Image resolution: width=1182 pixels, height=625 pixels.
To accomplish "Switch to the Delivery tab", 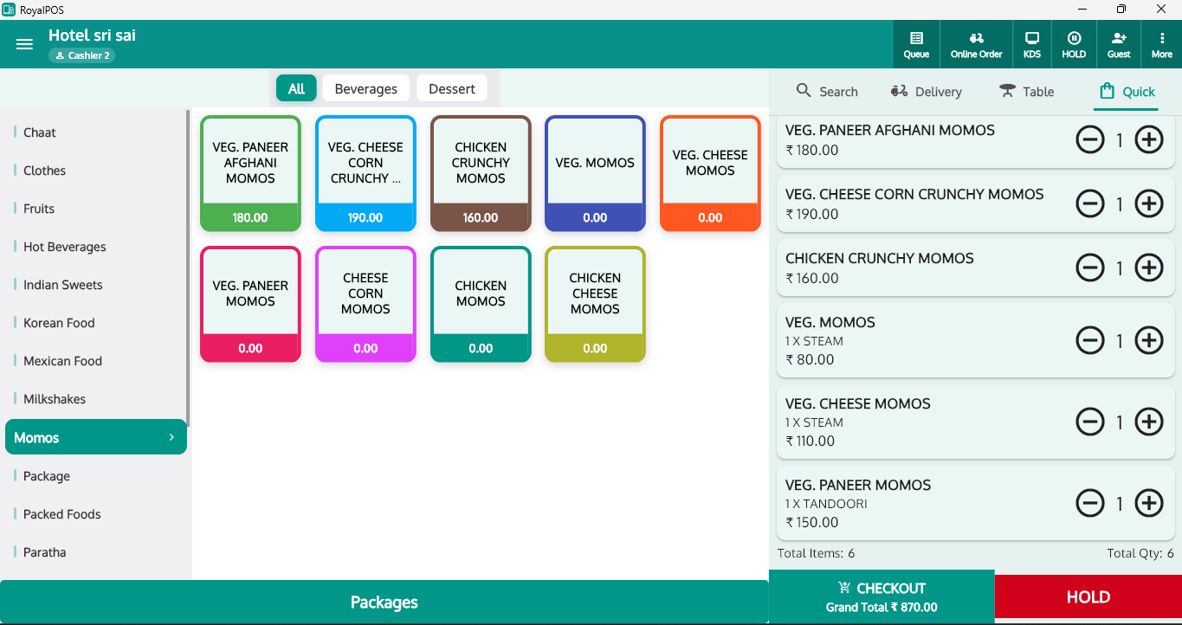I will click(x=926, y=91).
